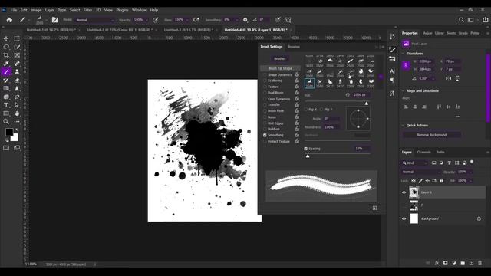Click the Roundness value field
The image size is (491, 276).
pyautogui.click(x=331, y=127)
